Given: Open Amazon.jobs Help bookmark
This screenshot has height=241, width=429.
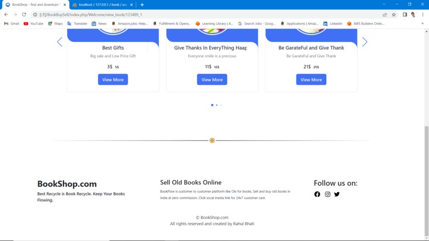Looking at the screenshot, I should tap(130, 23).
